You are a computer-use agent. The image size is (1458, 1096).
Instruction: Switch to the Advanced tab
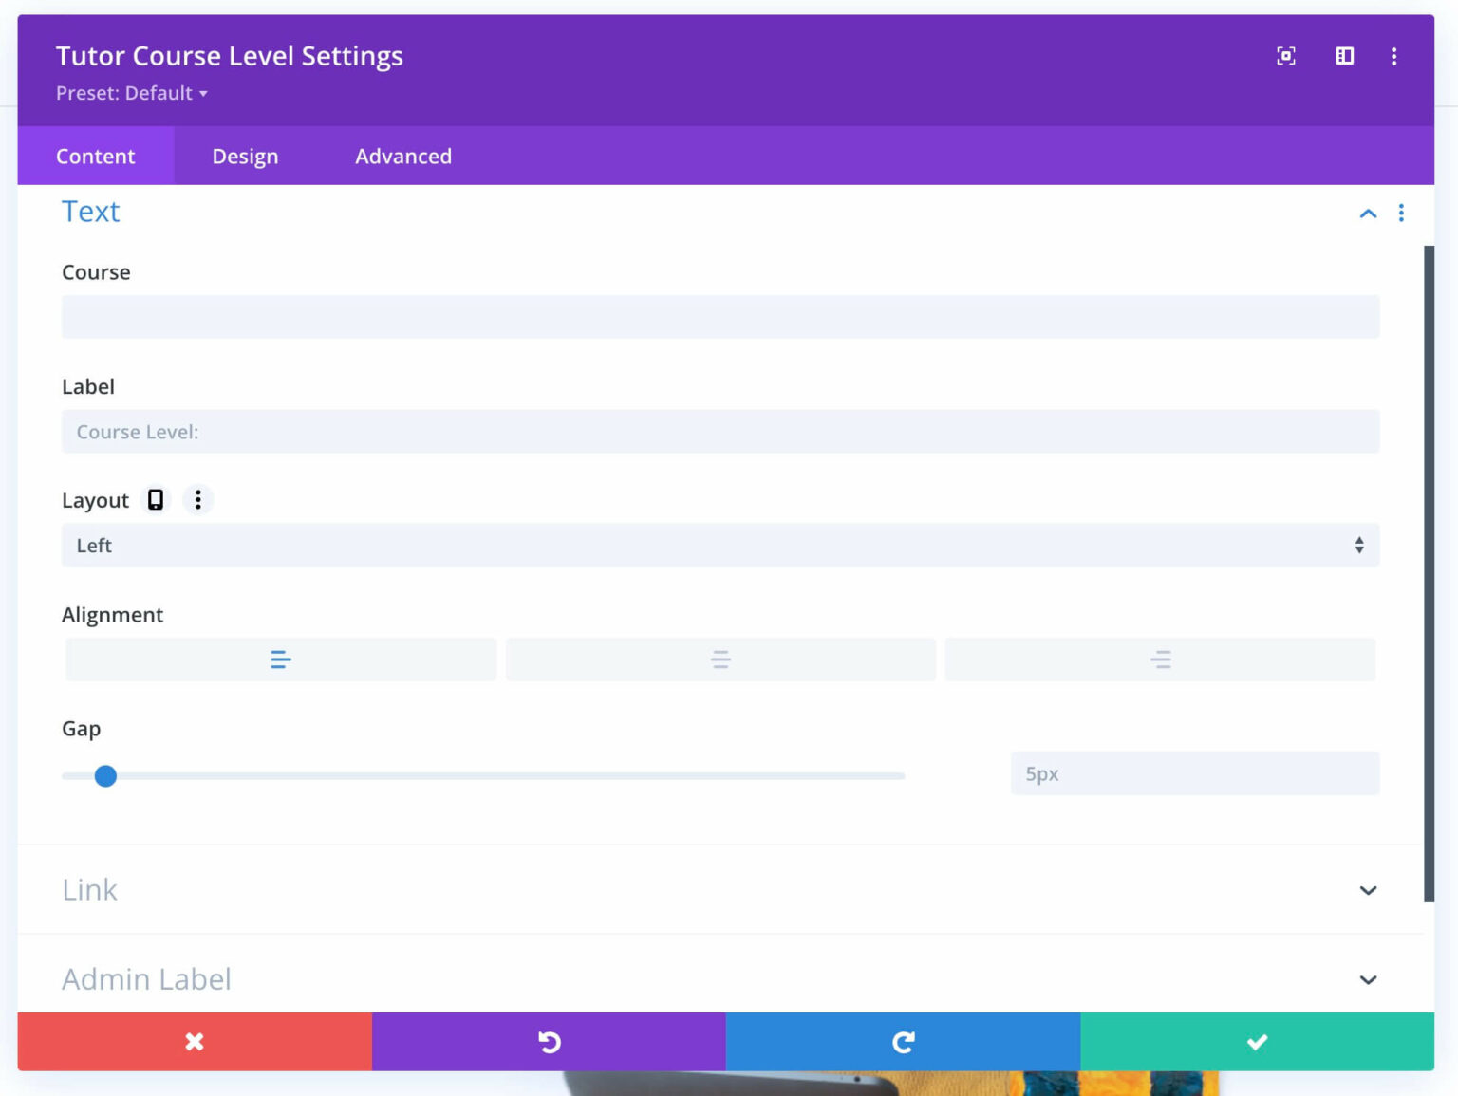tap(403, 157)
